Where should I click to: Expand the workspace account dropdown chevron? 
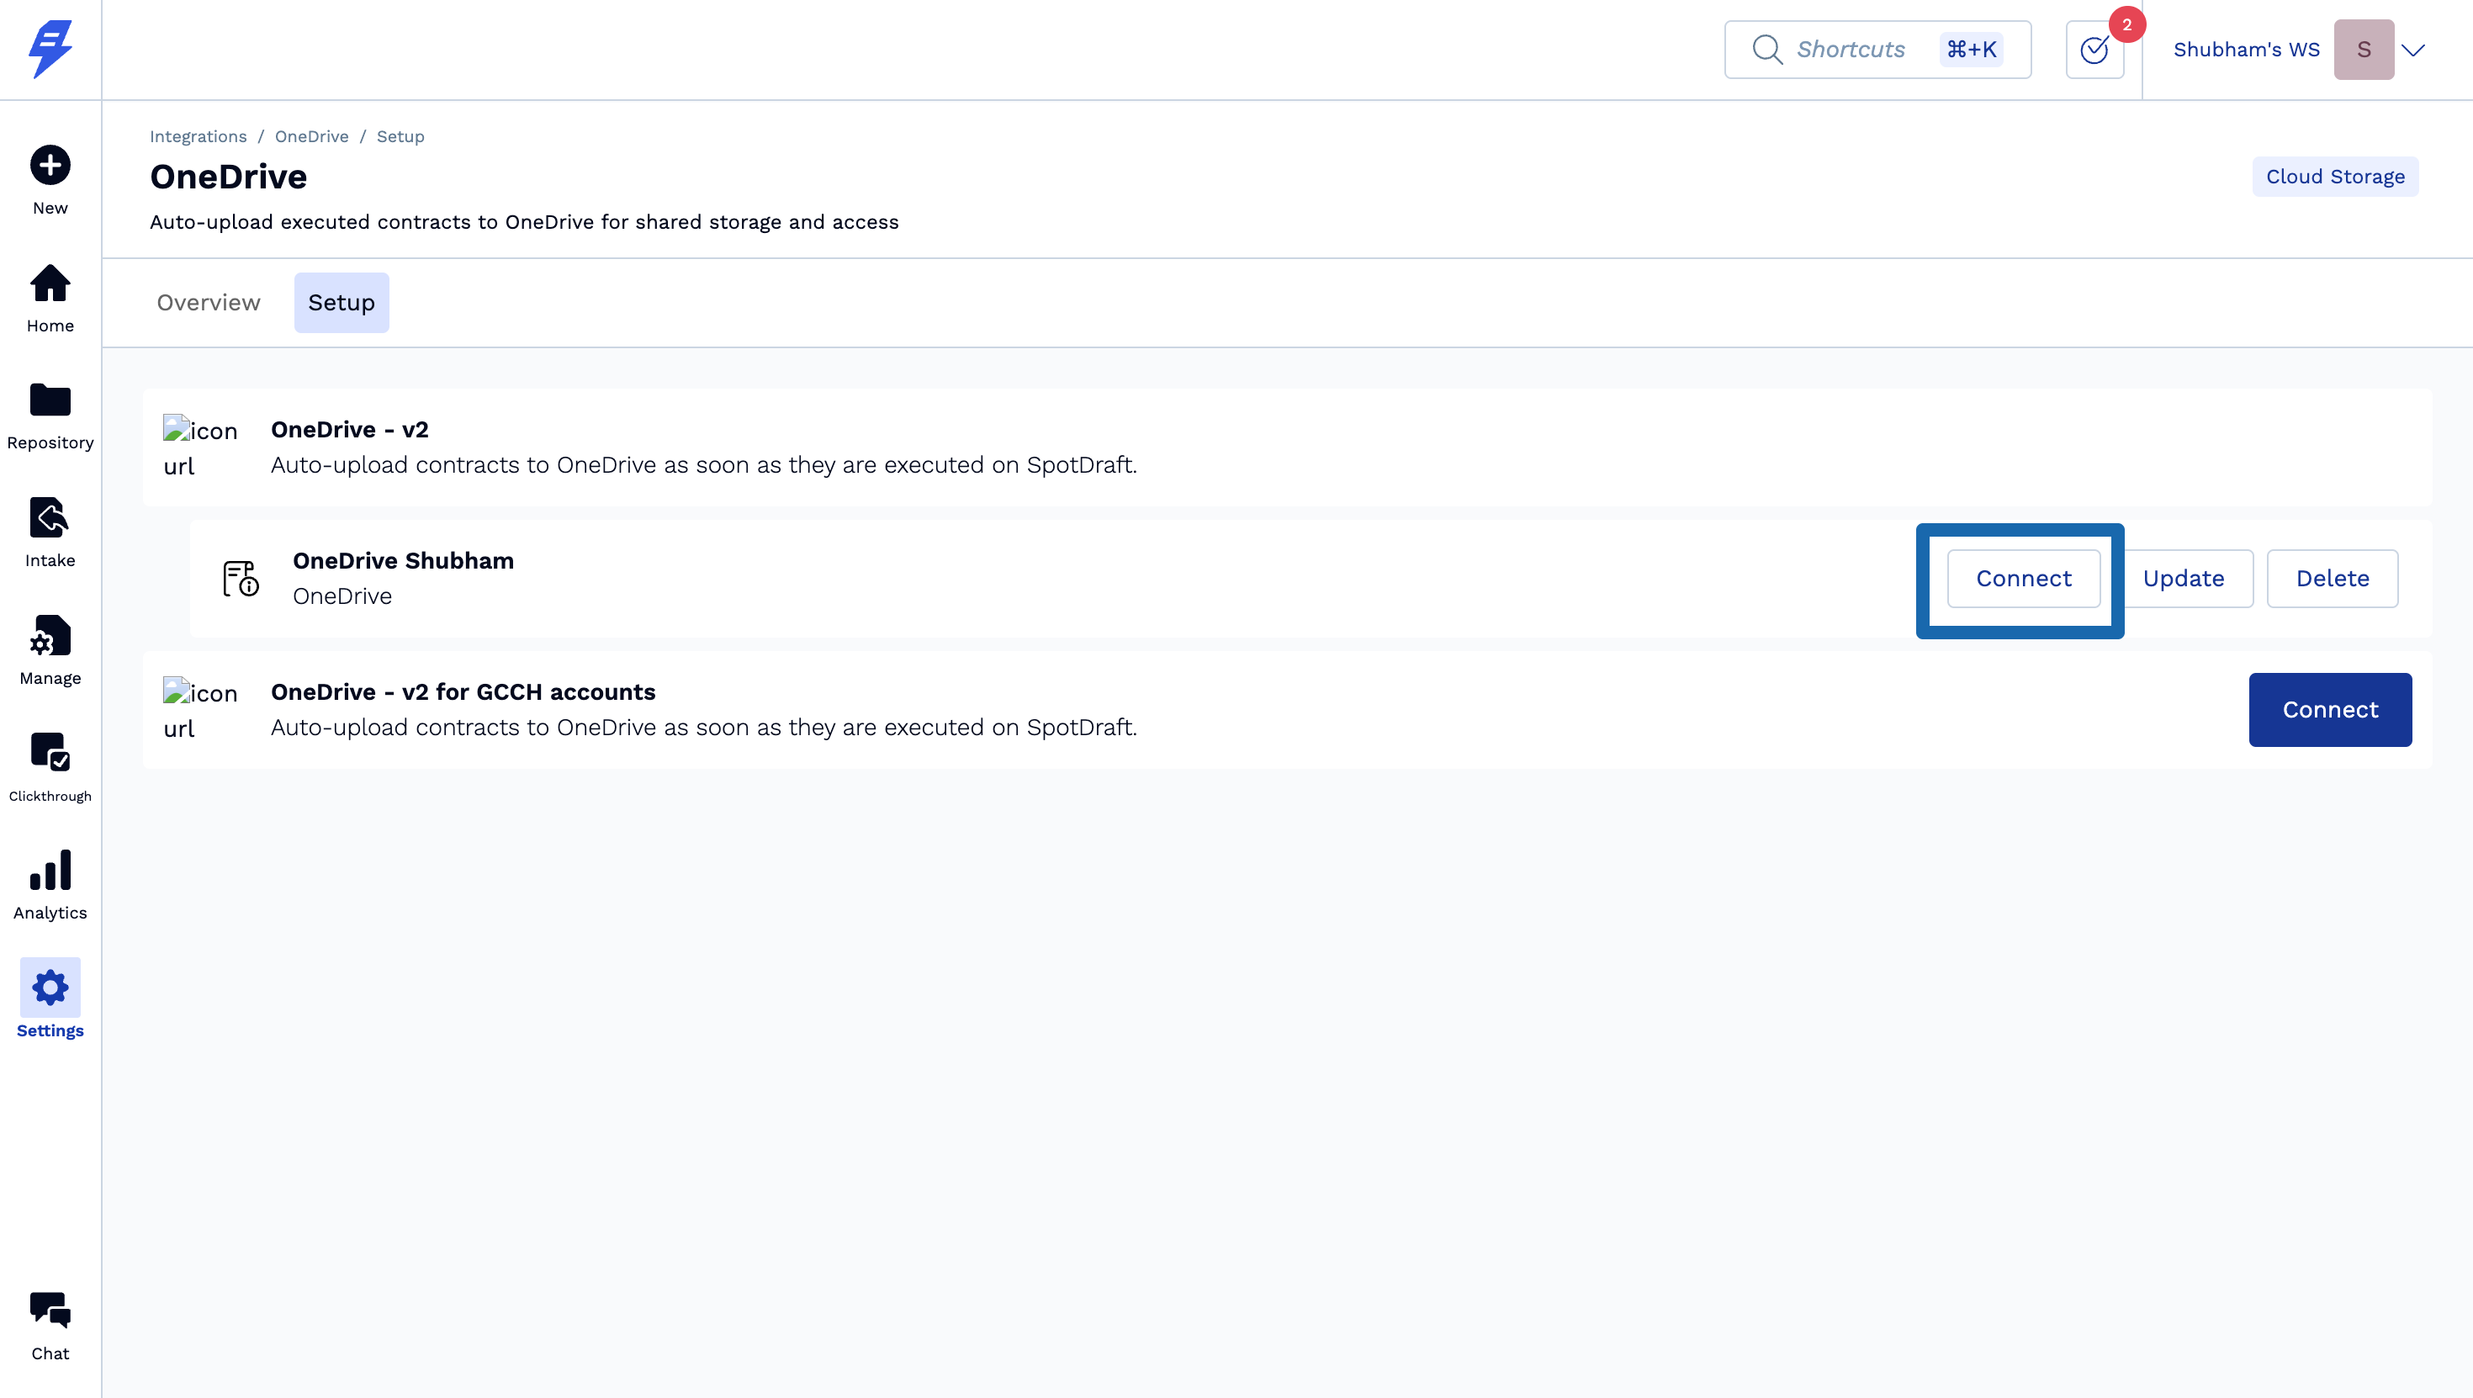click(2412, 50)
